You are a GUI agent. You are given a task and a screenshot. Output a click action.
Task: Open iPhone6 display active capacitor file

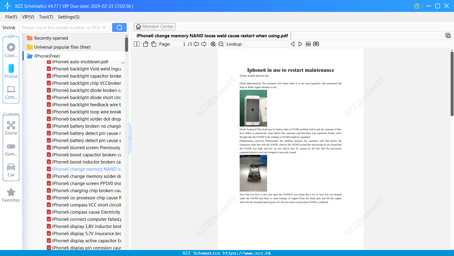point(84,241)
